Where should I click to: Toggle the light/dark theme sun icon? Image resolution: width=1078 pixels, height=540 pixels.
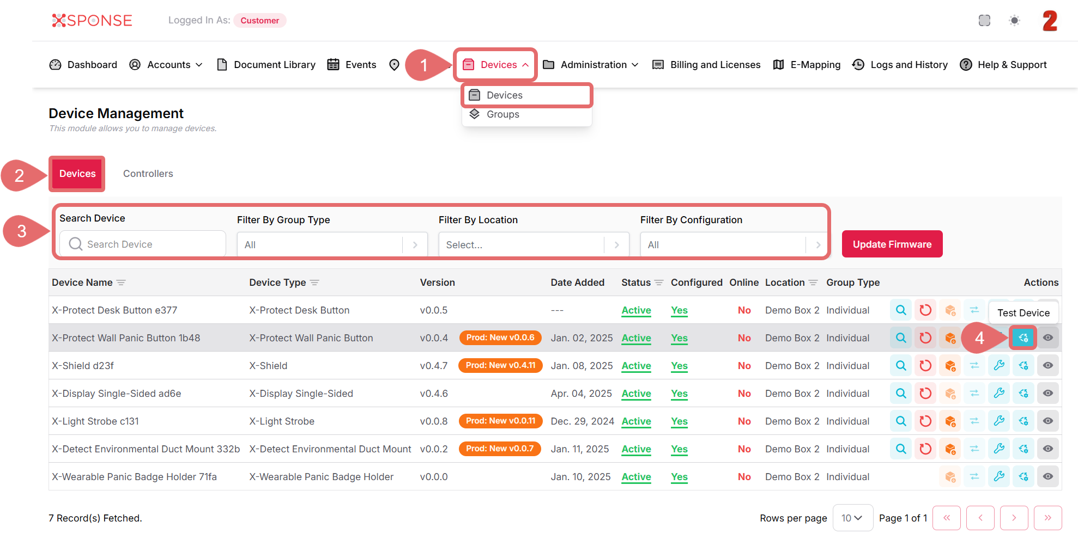[1014, 21]
